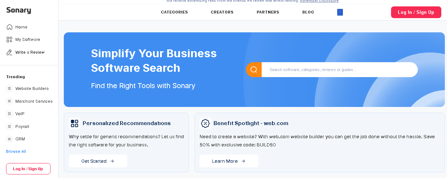
Task: Click the Payroll trending icon
Action: [9, 126]
